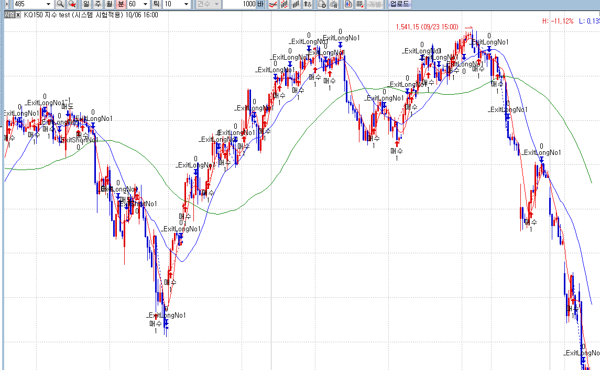Click the 업로드 (upload) button
Viewport: 600px width, 370px height.
[x=400, y=4]
